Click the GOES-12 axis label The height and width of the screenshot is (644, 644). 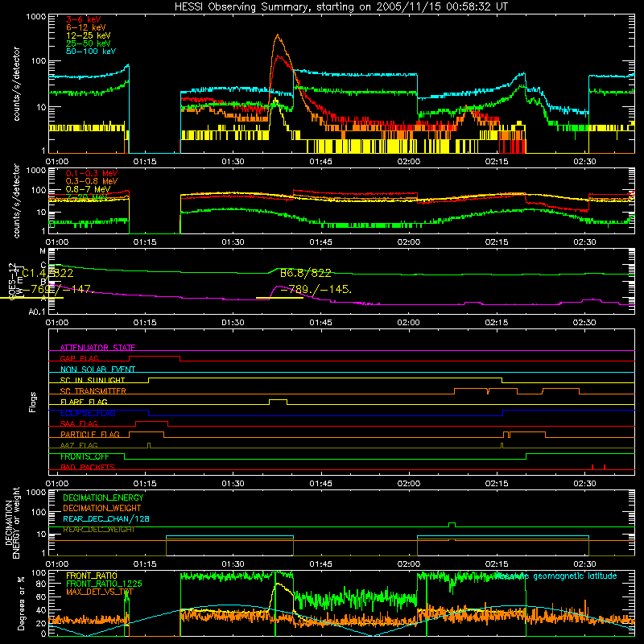[12, 282]
